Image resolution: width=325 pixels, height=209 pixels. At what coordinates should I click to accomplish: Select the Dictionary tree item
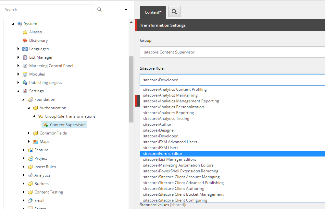tap(39, 41)
